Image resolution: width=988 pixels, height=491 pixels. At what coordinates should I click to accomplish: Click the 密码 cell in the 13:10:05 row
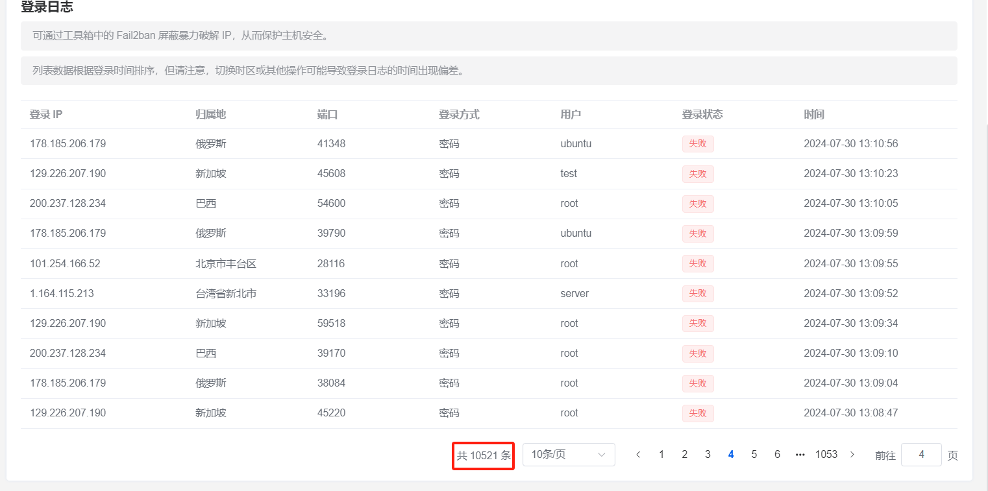[x=449, y=204]
